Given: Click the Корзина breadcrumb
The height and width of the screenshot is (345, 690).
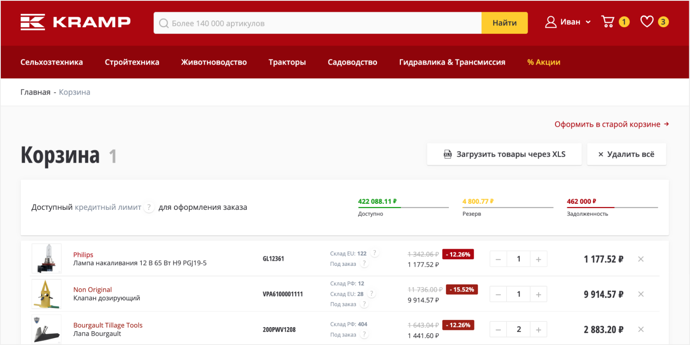Looking at the screenshot, I should 75,92.
